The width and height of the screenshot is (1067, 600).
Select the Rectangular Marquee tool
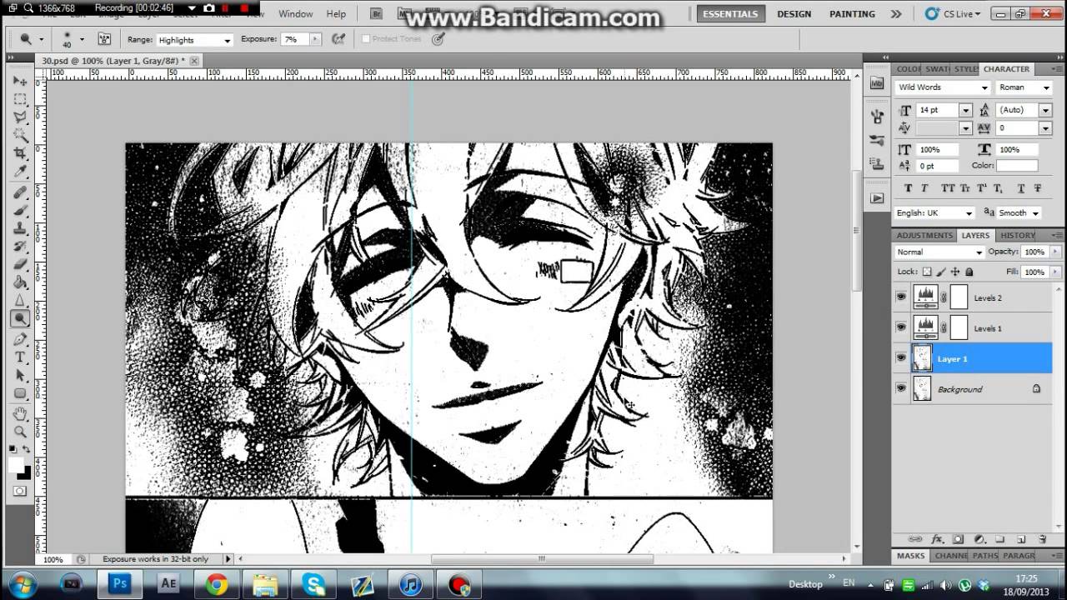[x=20, y=99]
